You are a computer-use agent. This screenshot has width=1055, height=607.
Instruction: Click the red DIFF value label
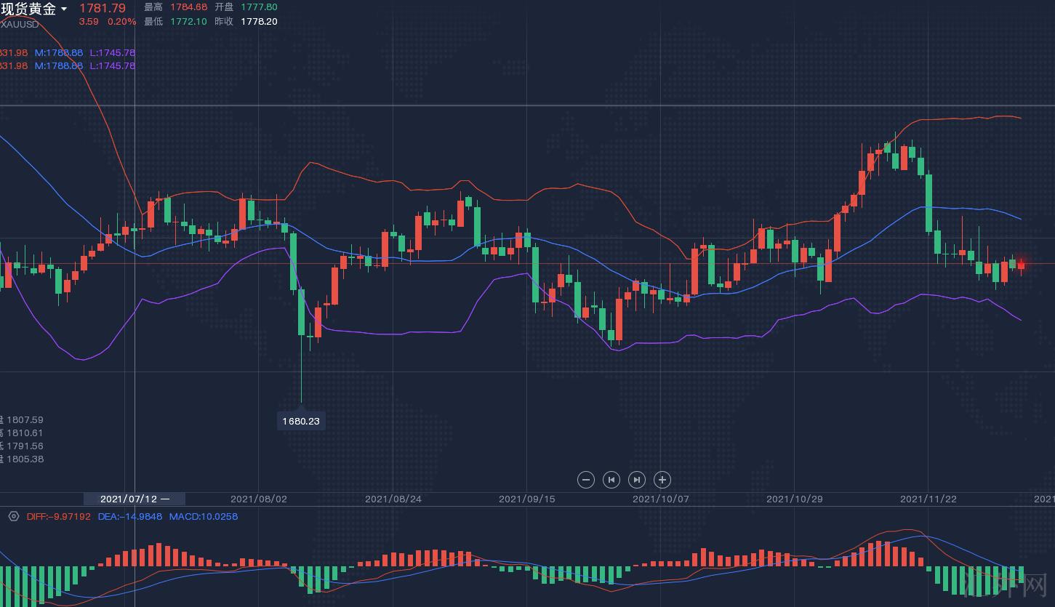59,516
